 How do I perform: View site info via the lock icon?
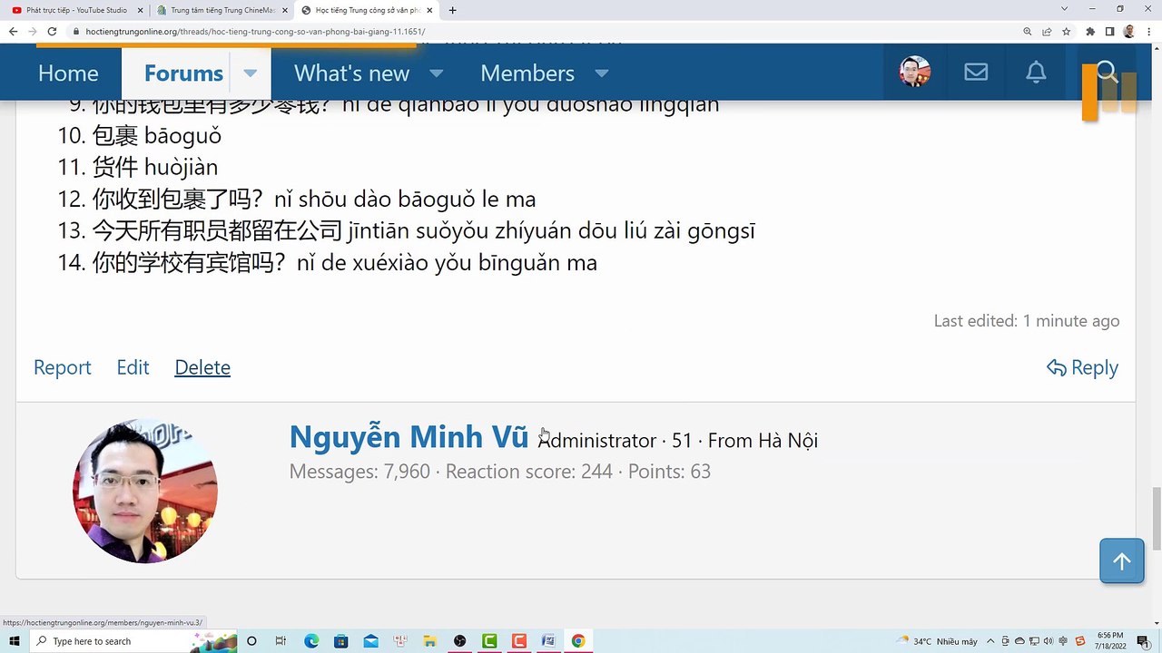tap(77, 31)
